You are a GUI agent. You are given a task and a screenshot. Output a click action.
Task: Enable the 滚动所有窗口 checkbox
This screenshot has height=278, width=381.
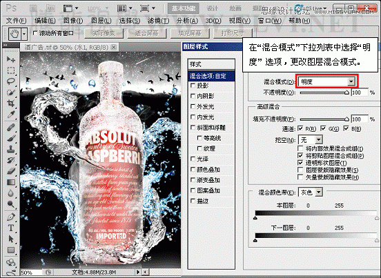tap(35, 33)
